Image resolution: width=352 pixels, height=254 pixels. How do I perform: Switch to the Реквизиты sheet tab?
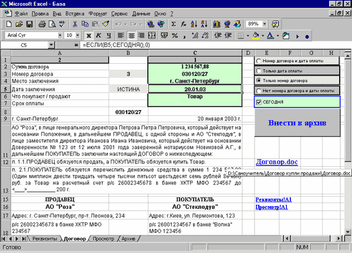pyautogui.click(x=45, y=239)
